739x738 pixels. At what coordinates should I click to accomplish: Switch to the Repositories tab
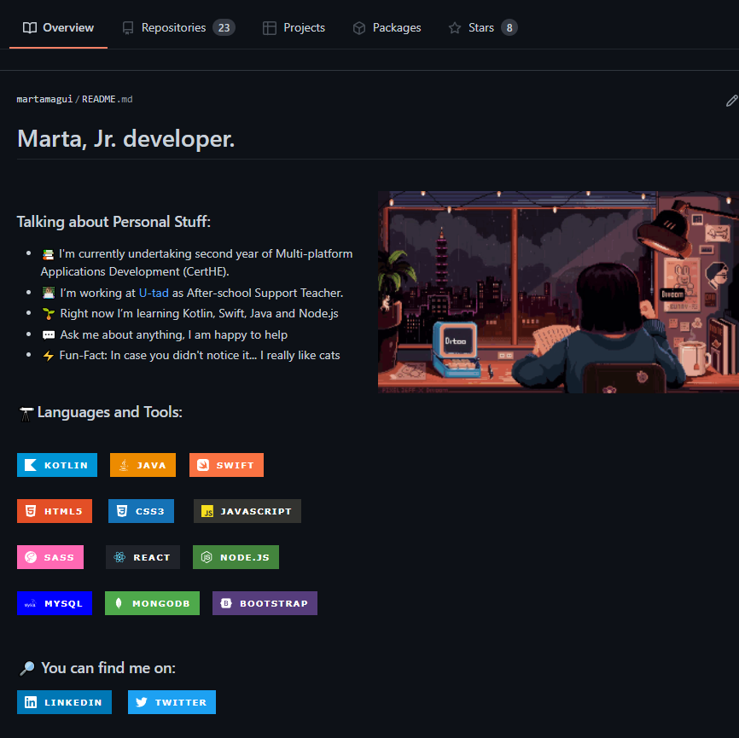[178, 28]
